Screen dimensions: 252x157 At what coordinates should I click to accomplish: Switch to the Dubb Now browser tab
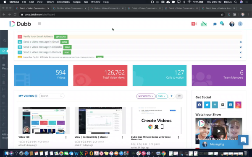coord(218,8)
